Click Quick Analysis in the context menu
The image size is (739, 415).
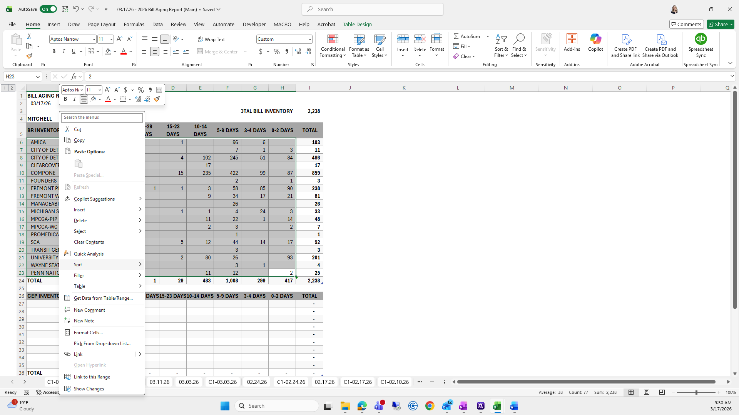[x=89, y=254]
